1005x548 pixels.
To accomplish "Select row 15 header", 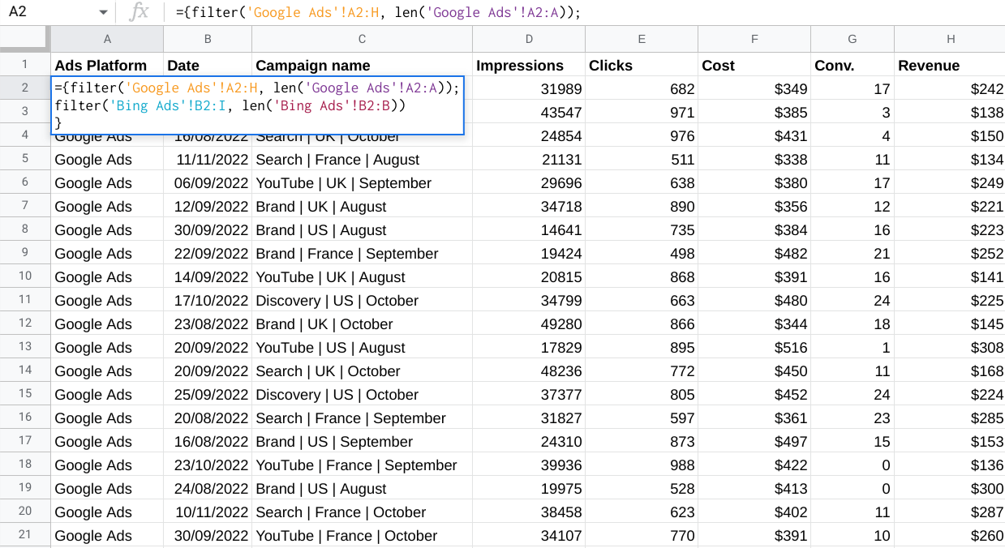I will (x=25, y=394).
